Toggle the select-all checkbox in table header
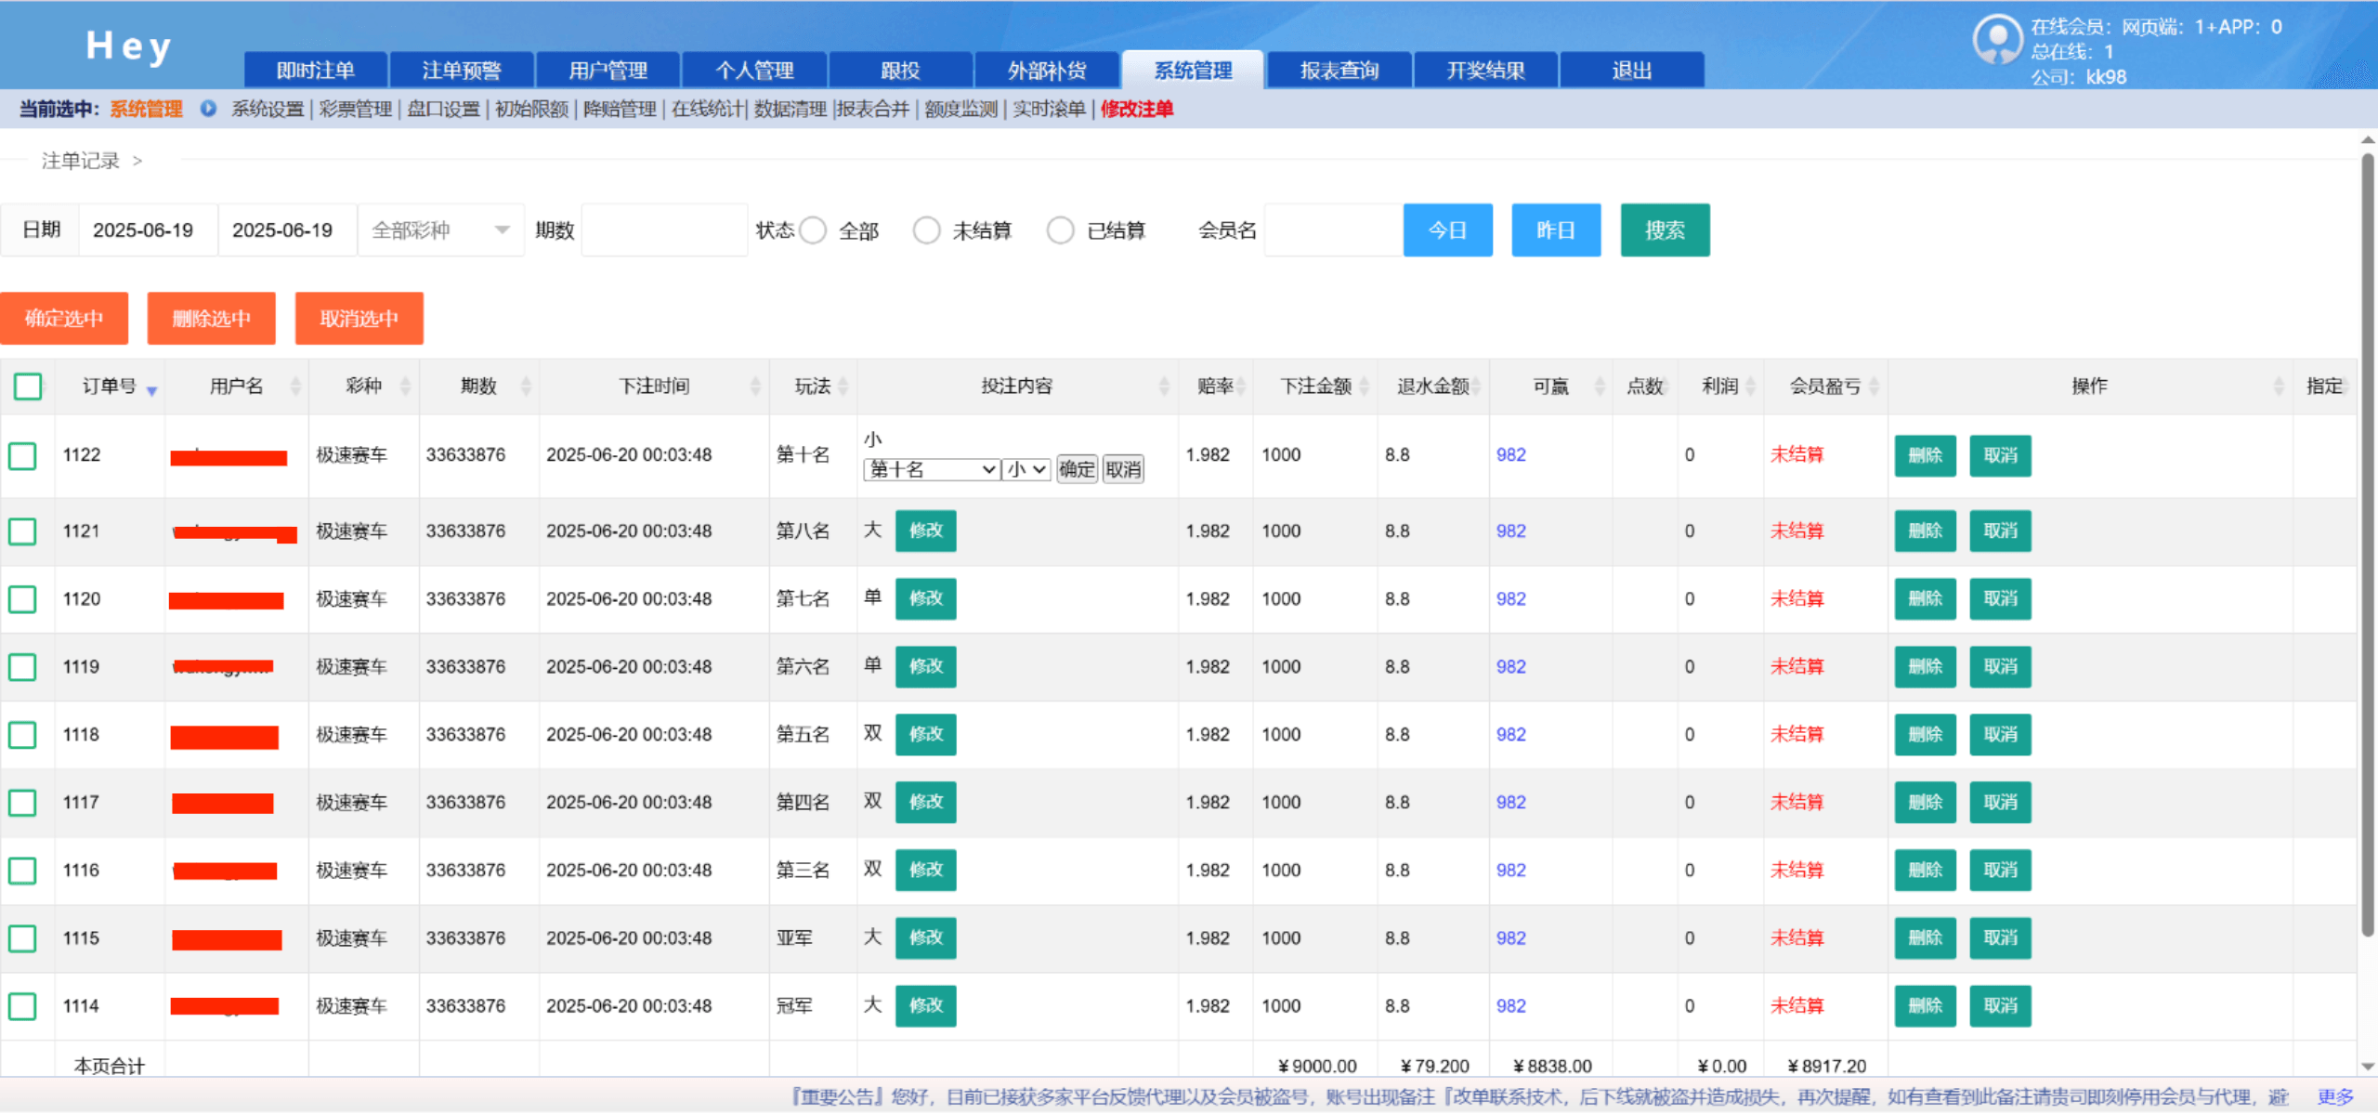 click(x=28, y=387)
